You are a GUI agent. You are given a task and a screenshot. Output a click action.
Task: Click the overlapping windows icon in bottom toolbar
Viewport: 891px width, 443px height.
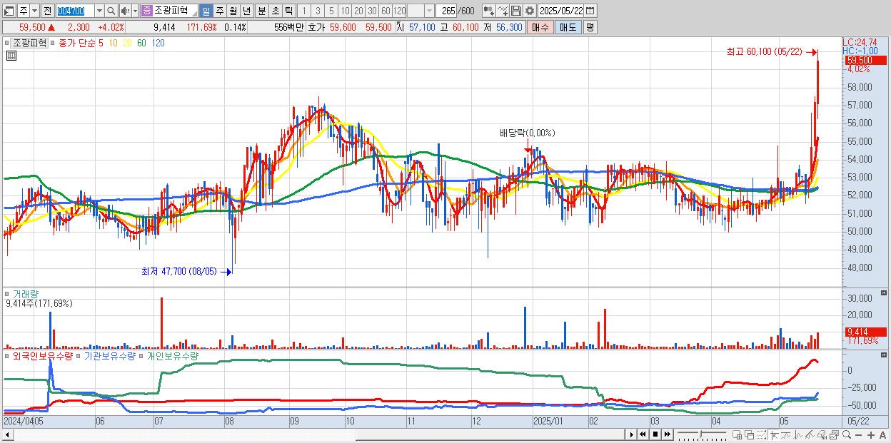coord(750,434)
